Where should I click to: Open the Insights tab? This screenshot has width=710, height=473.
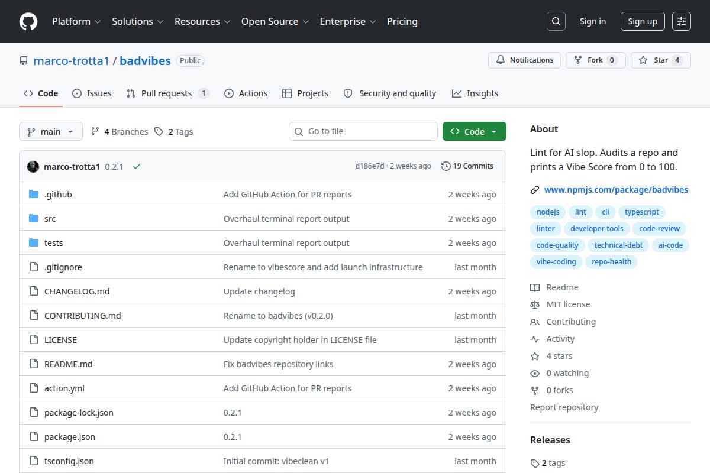(x=475, y=93)
